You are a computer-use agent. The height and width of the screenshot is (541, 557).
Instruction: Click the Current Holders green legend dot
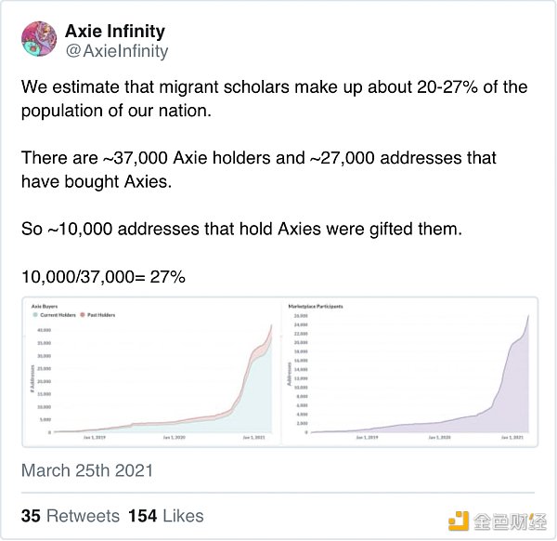tap(33, 316)
